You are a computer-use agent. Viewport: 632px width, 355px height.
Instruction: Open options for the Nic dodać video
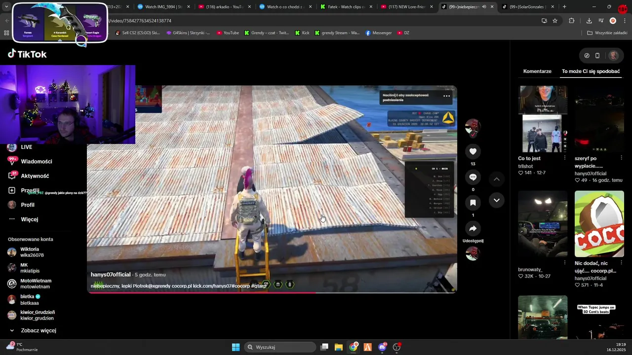pyautogui.click(x=621, y=263)
